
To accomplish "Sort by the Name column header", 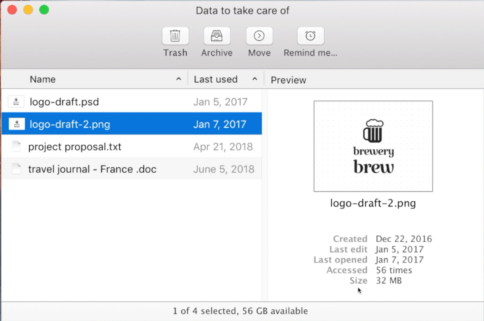I will [43, 79].
